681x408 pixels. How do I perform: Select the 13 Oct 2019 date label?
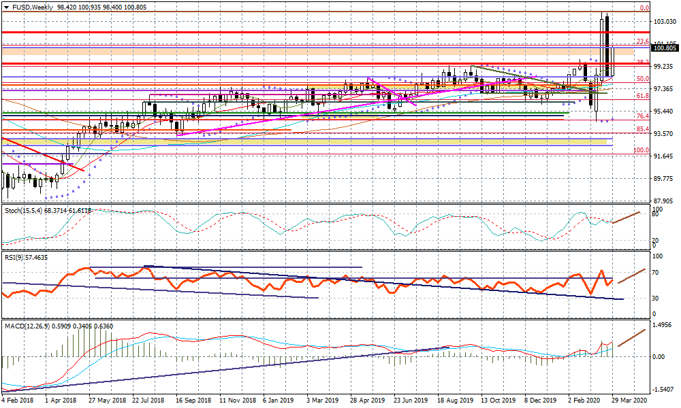pyautogui.click(x=498, y=401)
